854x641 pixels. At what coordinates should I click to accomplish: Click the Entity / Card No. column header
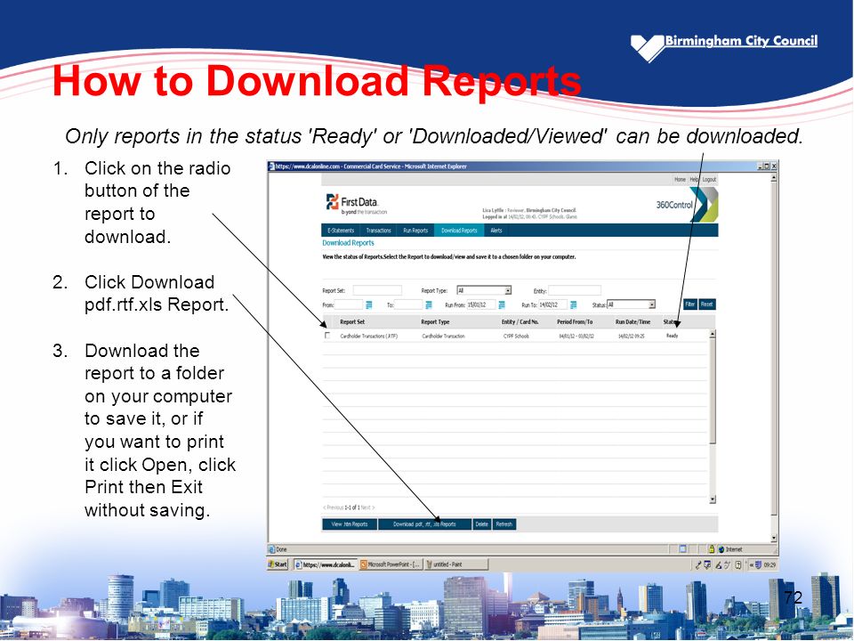tap(520, 322)
